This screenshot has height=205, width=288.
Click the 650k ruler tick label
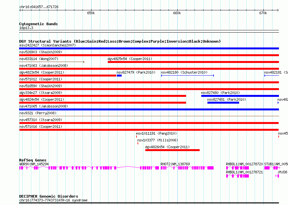click(x=91, y=13)
